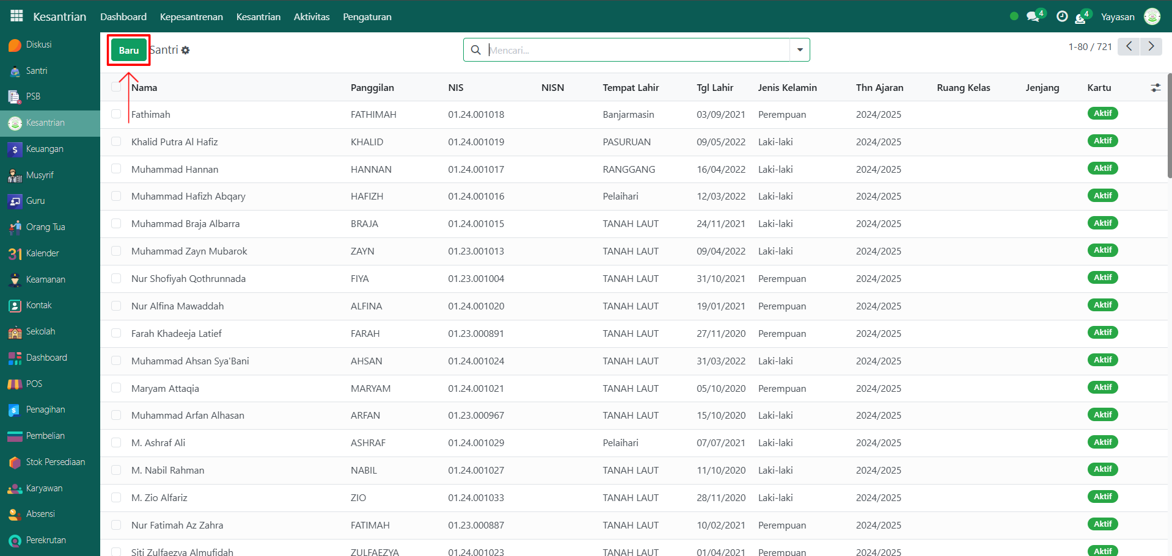Open conversation messages icon in top bar
This screenshot has width=1172, height=556.
pyautogui.click(x=1033, y=16)
